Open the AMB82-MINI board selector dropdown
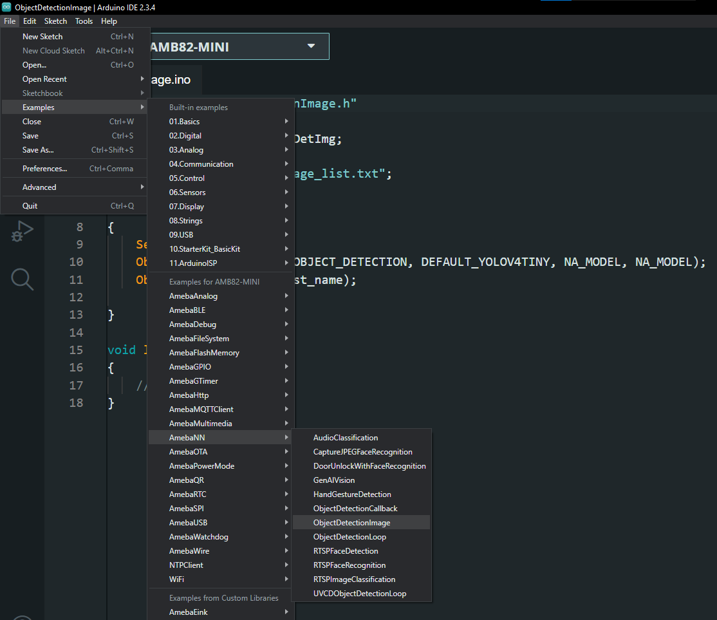The height and width of the screenshot is (620, 717). tap(239, 47)
